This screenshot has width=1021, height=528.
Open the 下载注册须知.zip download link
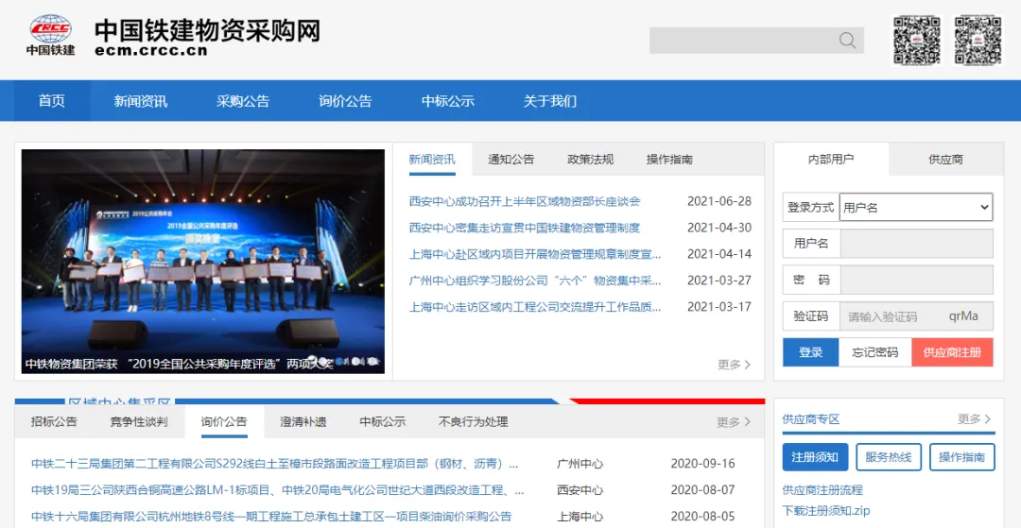(826, 511)
